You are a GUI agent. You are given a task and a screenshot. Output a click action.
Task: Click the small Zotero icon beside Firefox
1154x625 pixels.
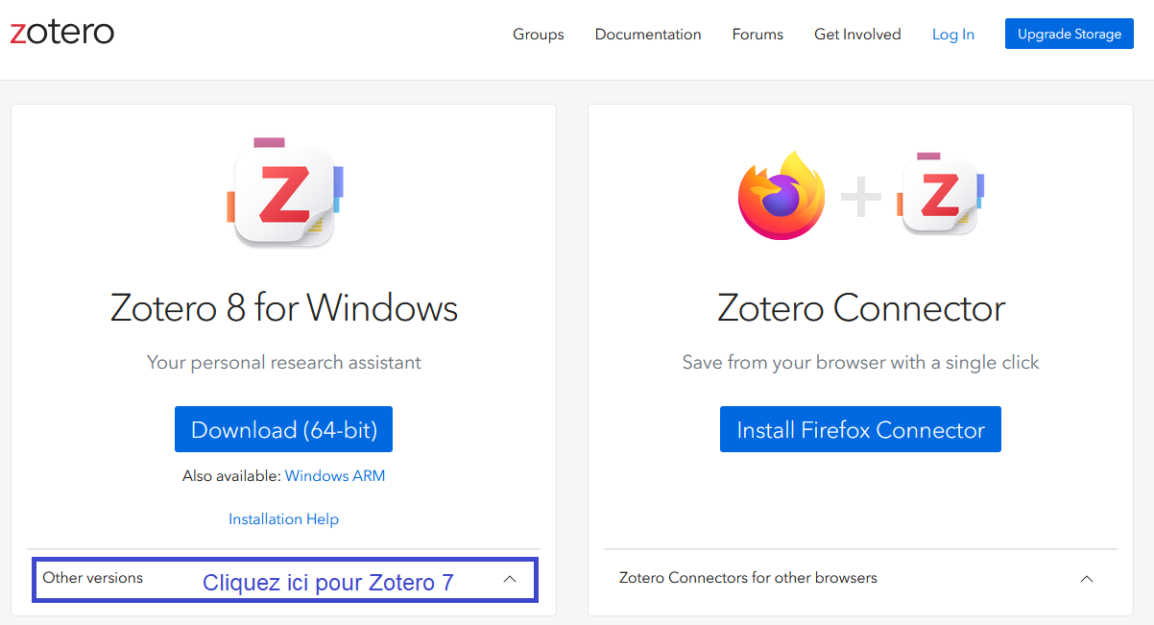[941, 194]
